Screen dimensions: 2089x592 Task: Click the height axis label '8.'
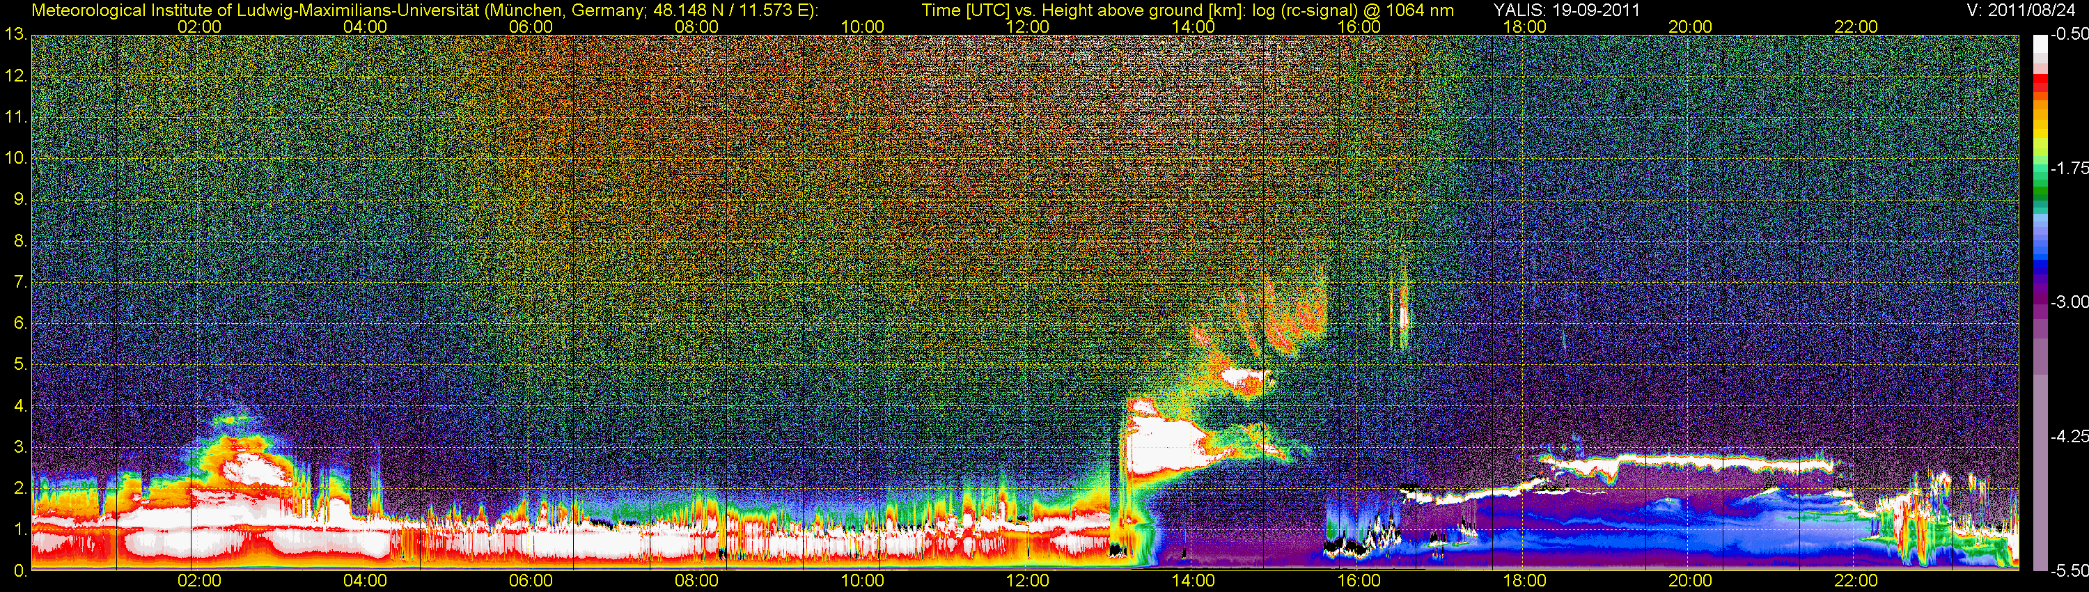point(19,241)
